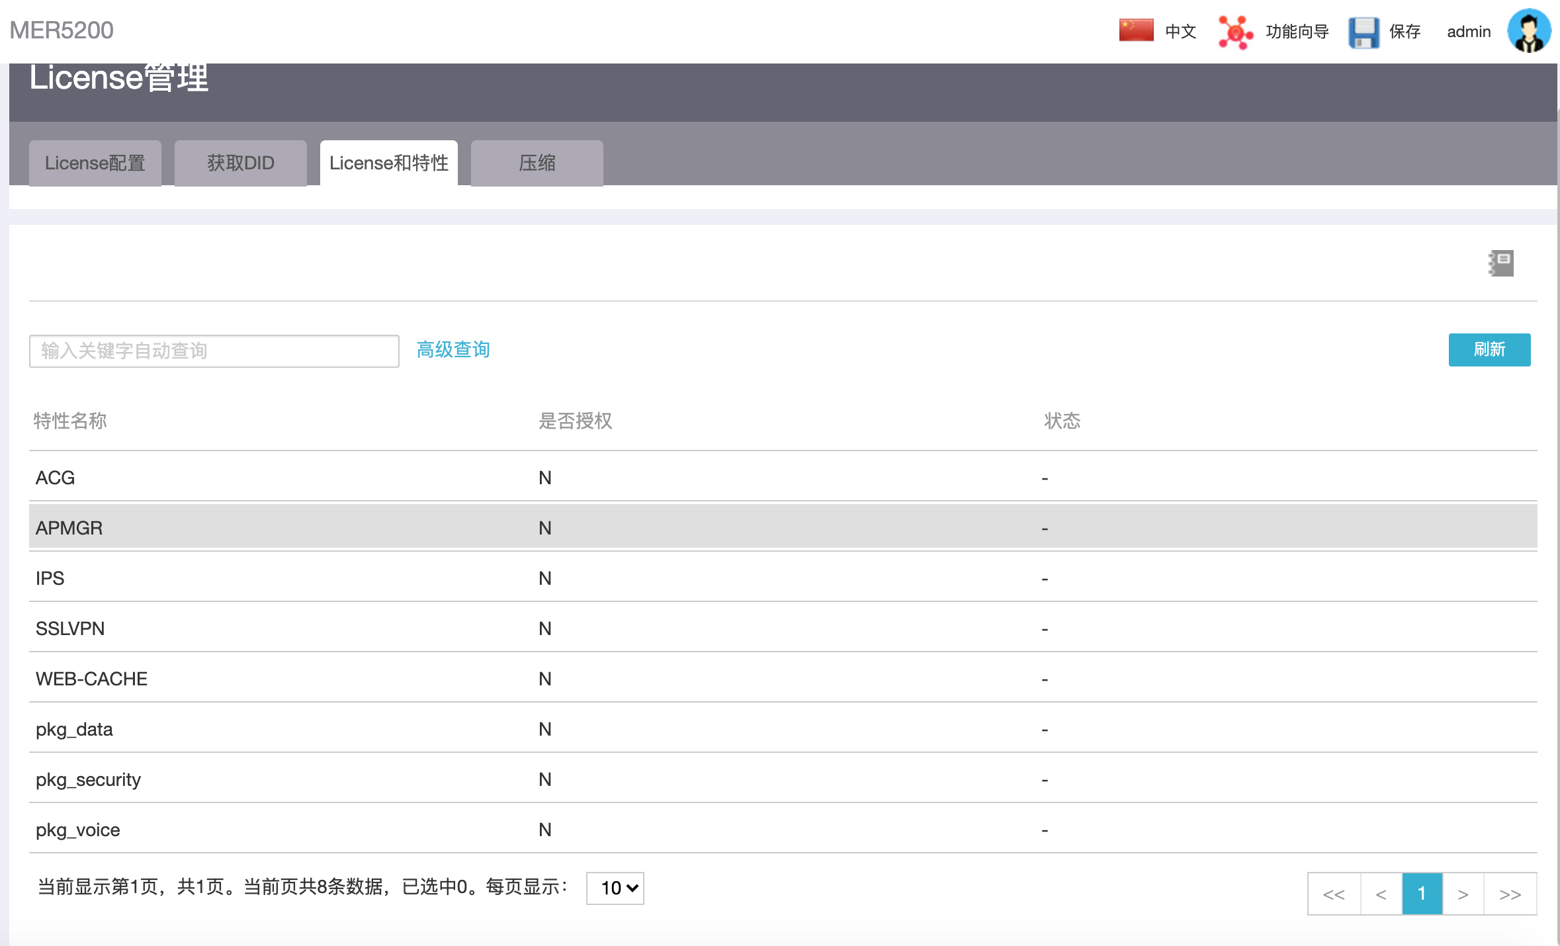Screen dimensions: 1560x946
Task: Open the feature wizard (功能向导) icon
Action: coord(1235,32)
